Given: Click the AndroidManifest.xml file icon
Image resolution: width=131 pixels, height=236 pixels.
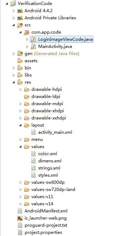Looking at the screenshot, I should tap(20, 211).
